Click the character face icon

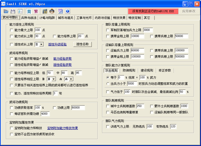click(x=52, y=11)
